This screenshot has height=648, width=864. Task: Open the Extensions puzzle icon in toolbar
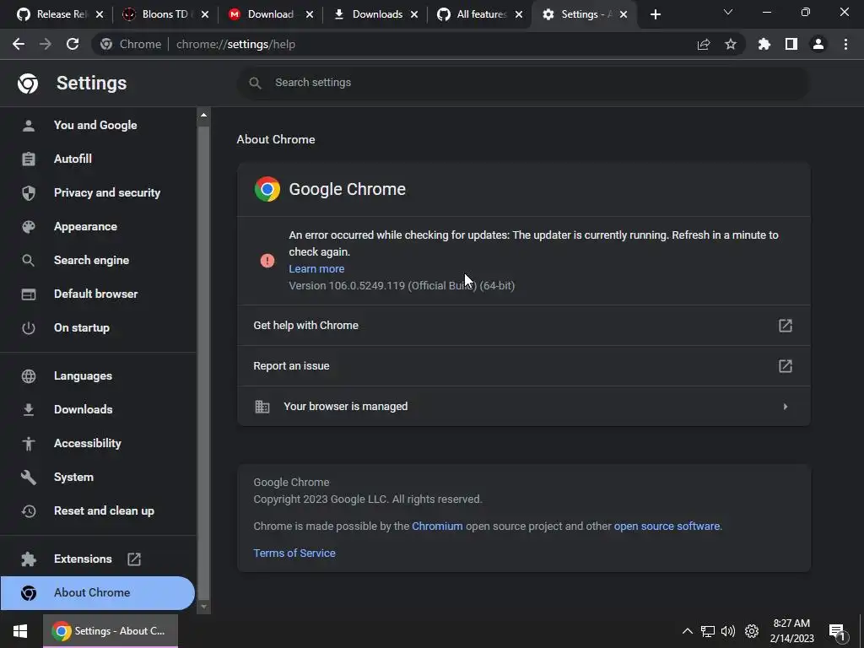[764, 44]
